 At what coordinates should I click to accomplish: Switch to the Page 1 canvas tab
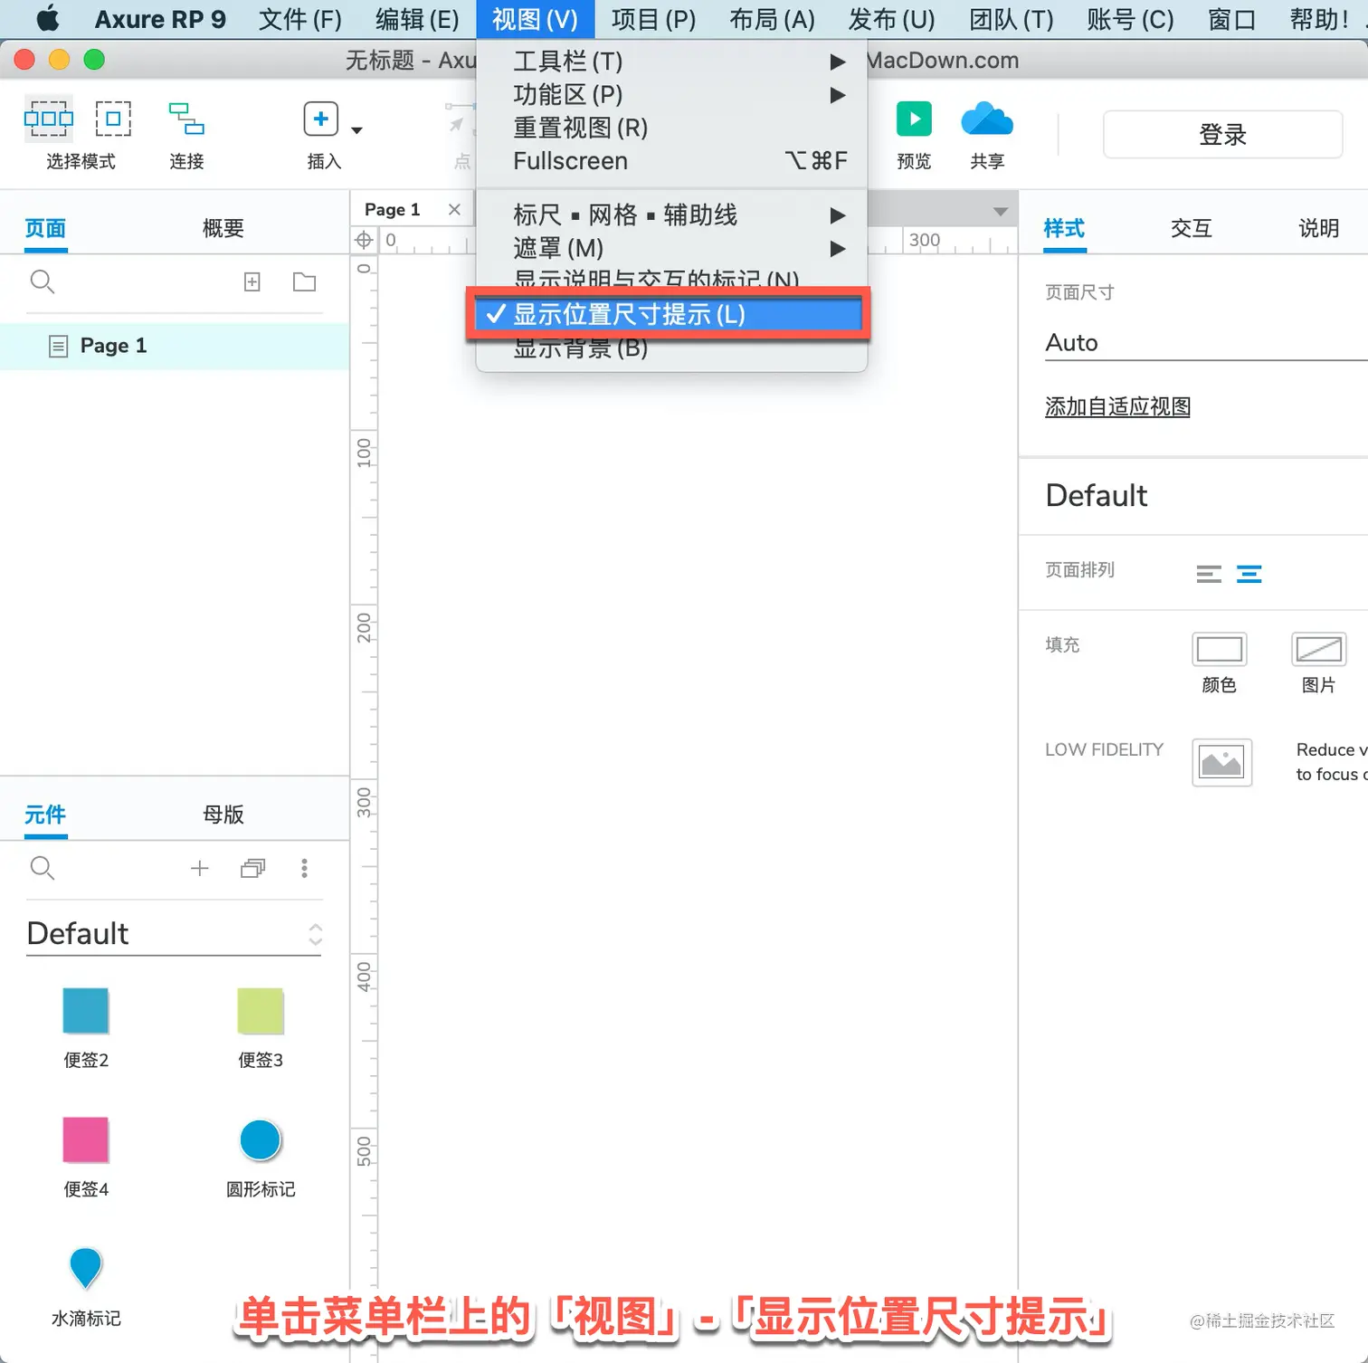[x=393, y=210]
